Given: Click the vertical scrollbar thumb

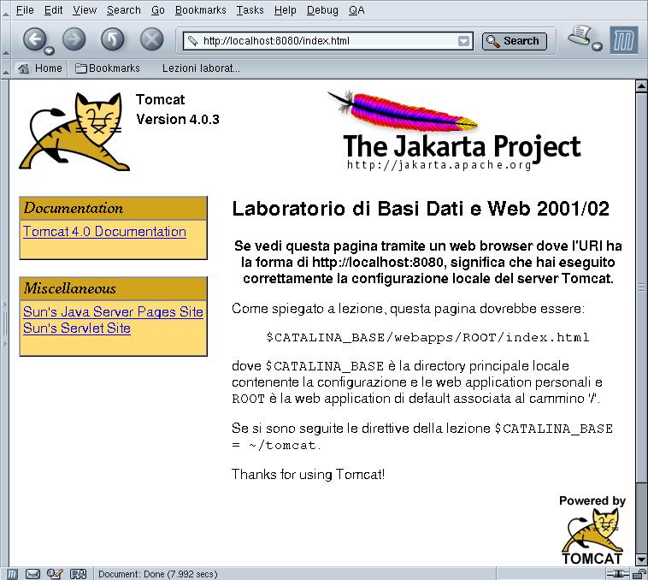Looking at the screenshot, I should click(641, 287).
